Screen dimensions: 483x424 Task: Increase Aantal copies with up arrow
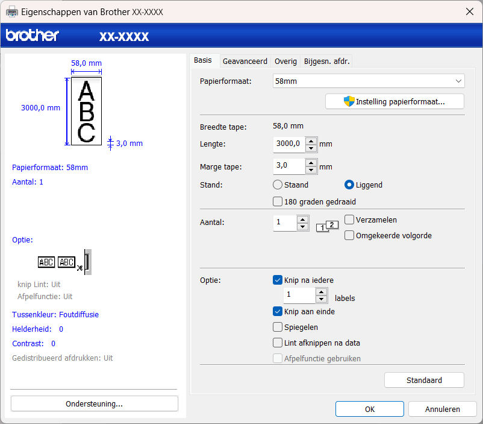point(302,219)
